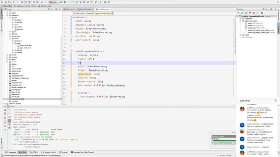Expand the users table in Database tree
The width and height of the screenshot is (280, 157).
tap(240, 35)
